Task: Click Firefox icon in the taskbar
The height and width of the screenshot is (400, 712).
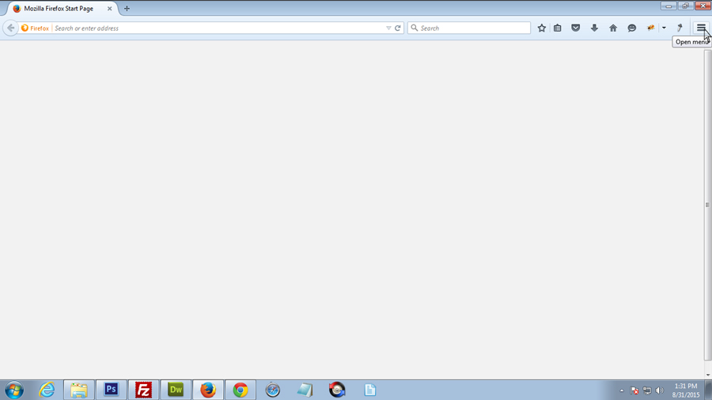Action: click(208, 390)
